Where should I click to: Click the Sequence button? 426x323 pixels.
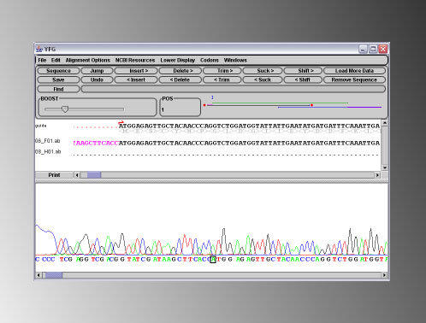[58, 71]
